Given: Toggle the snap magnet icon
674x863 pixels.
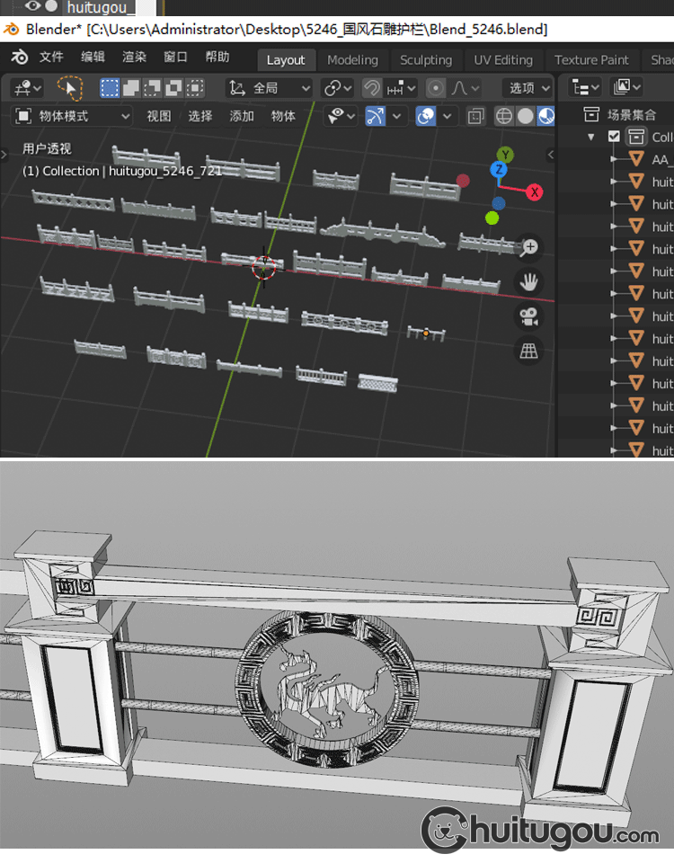Looking at the screenshot, I should pyautogui.click(x=372, y=88).
